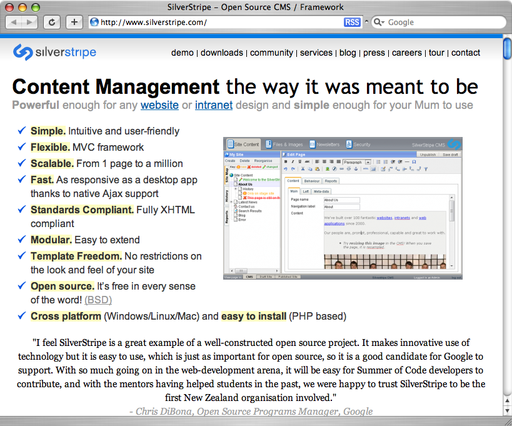The image size is (512, 426).
Task: Click the 'Flexible.' feature text
Action: click(x=50, y=148)
